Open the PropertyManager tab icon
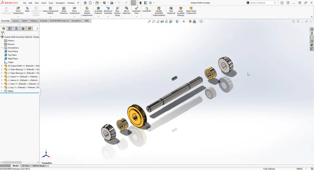Viewport: 314px width, 170px height. pos(10,29)
